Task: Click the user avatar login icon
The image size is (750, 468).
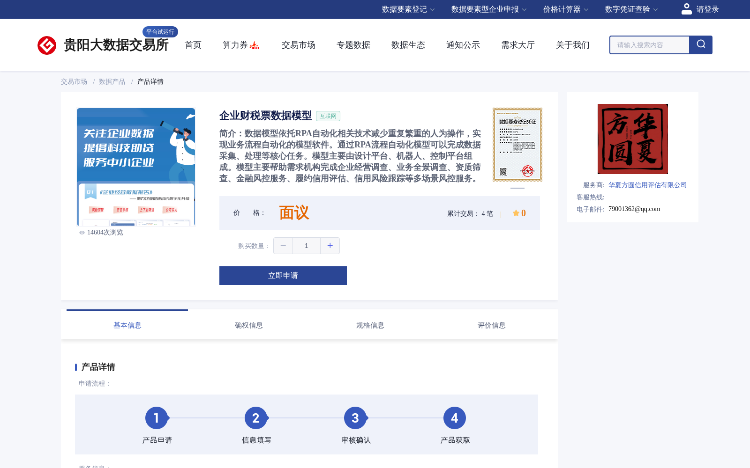Action: coord(687,9)
